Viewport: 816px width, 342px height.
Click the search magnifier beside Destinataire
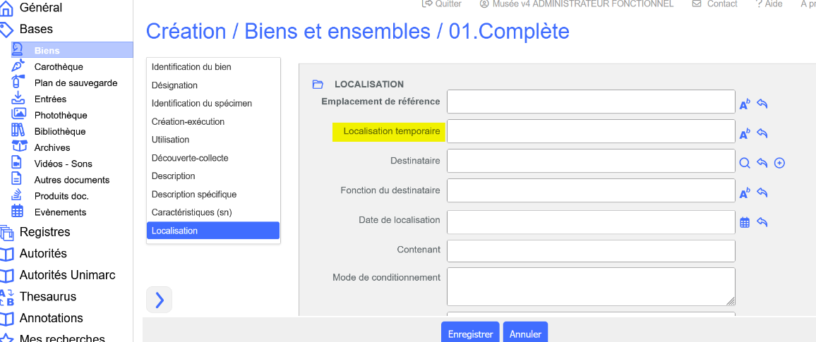click(x=745, y=163)
